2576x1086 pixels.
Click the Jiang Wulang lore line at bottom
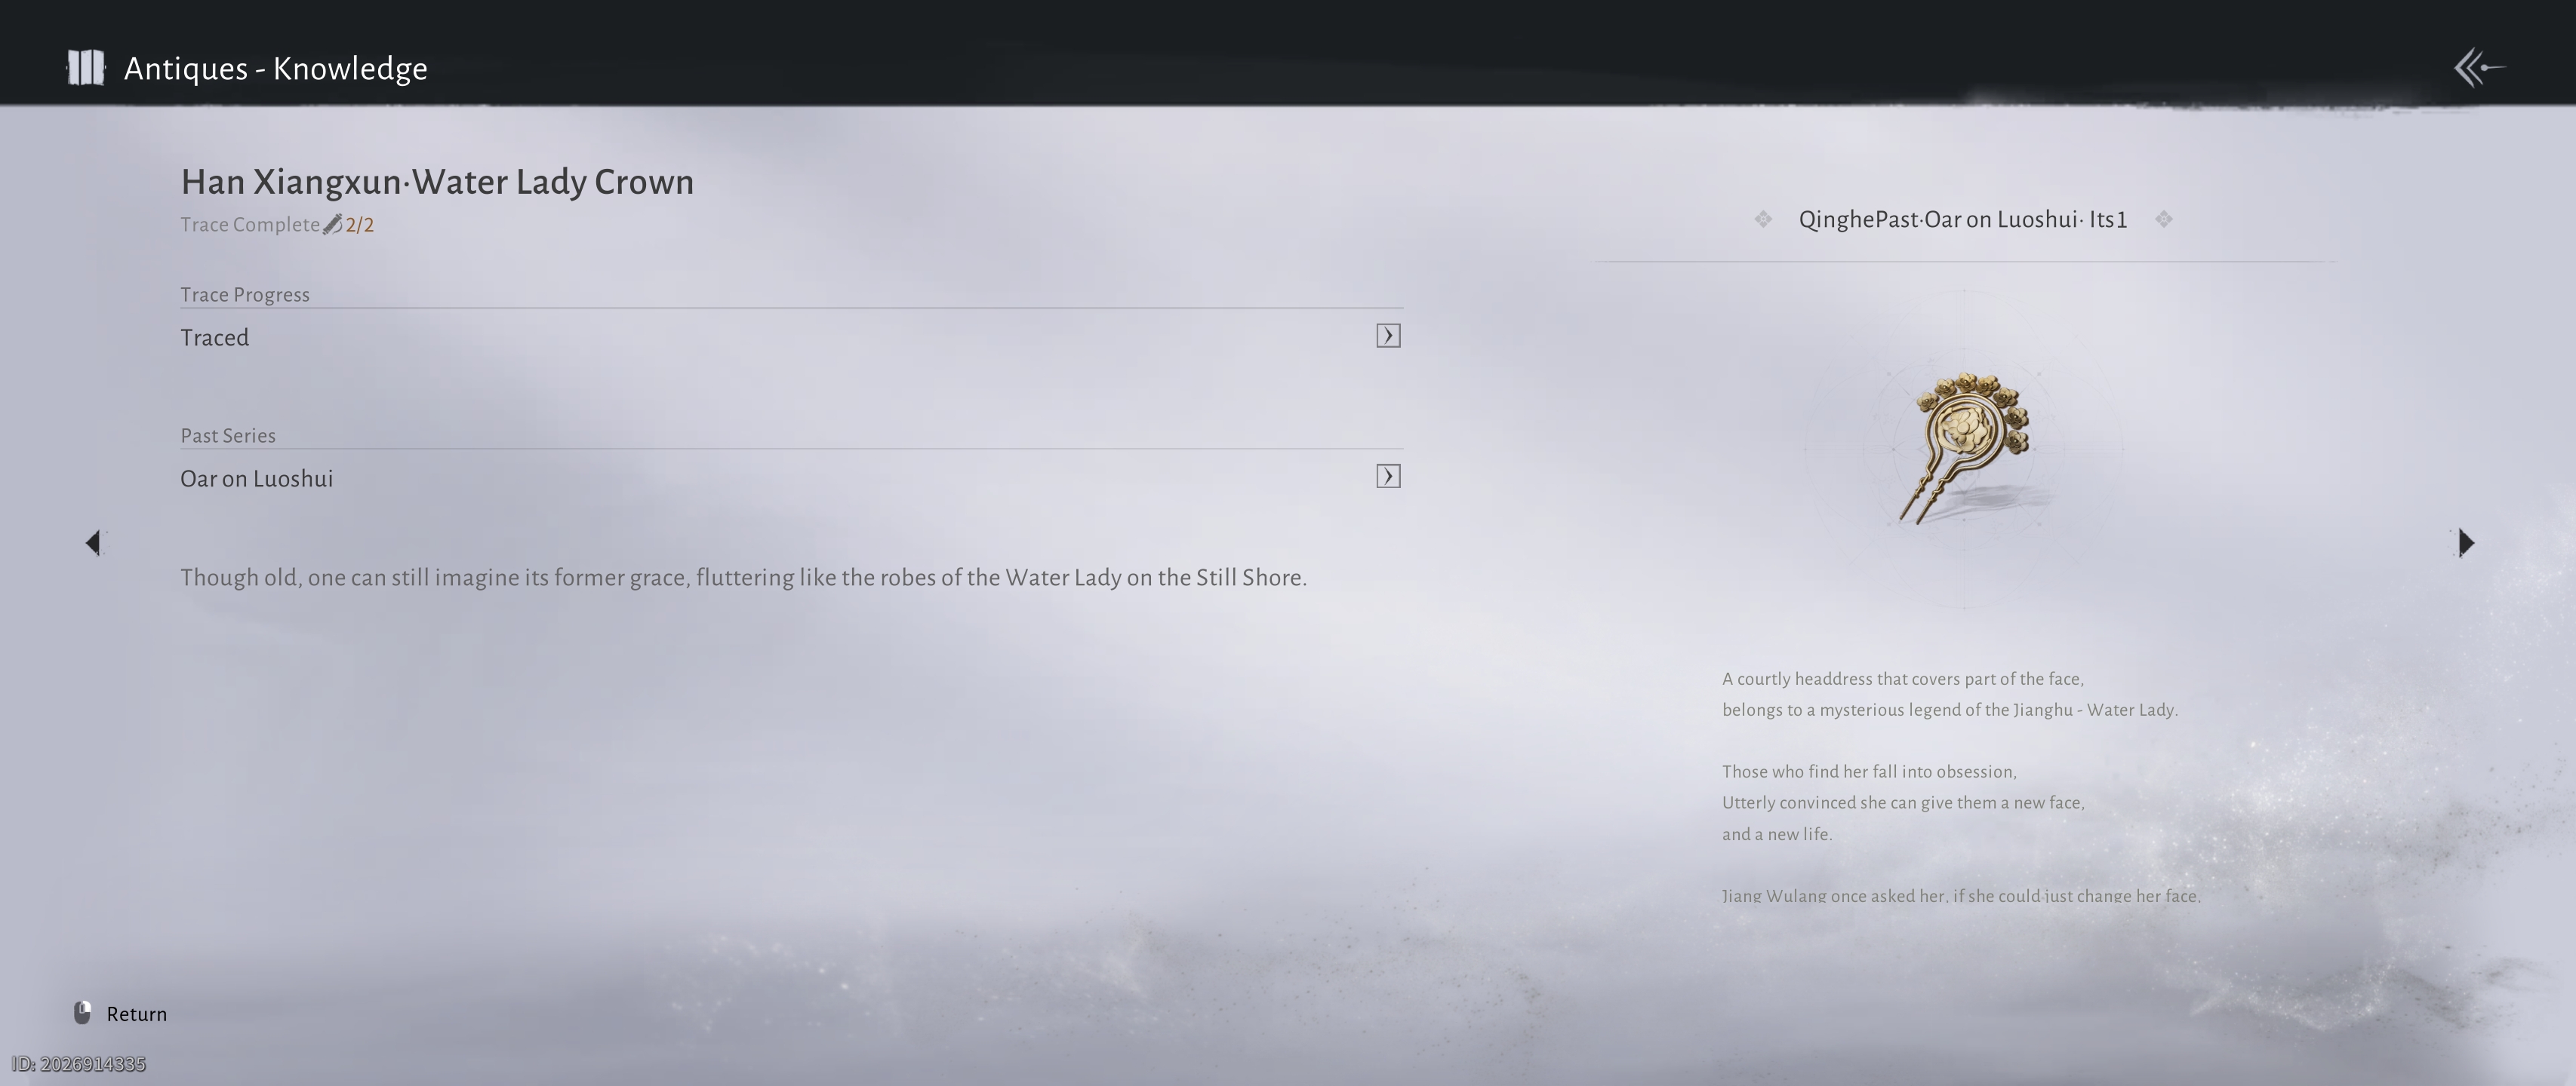tap(1960, 896)
